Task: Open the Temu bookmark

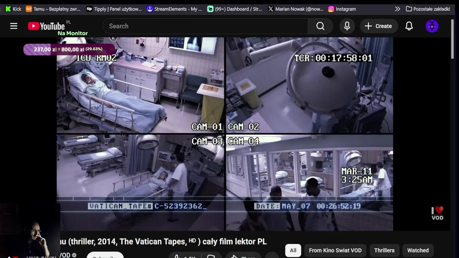Action: (53, 9)
